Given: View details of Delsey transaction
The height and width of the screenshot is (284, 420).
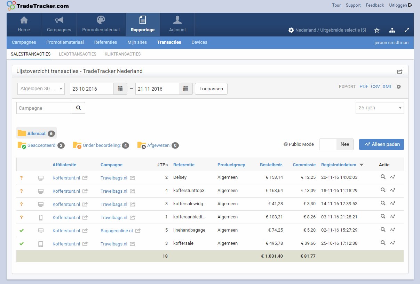Looking at the screenshot, I should coord(383,177).
